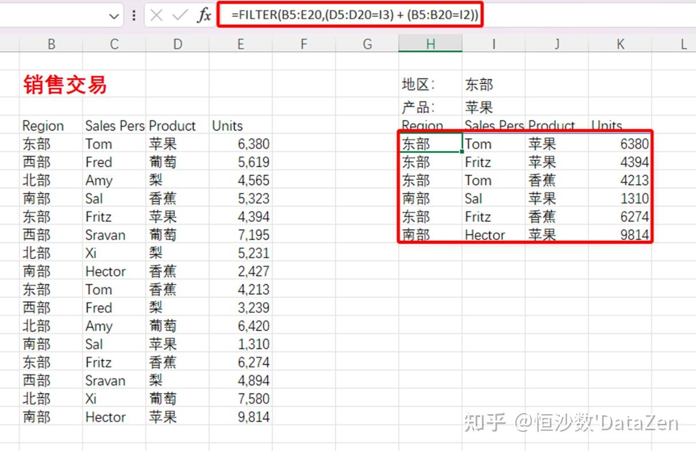Select column F header

point(304,44)
